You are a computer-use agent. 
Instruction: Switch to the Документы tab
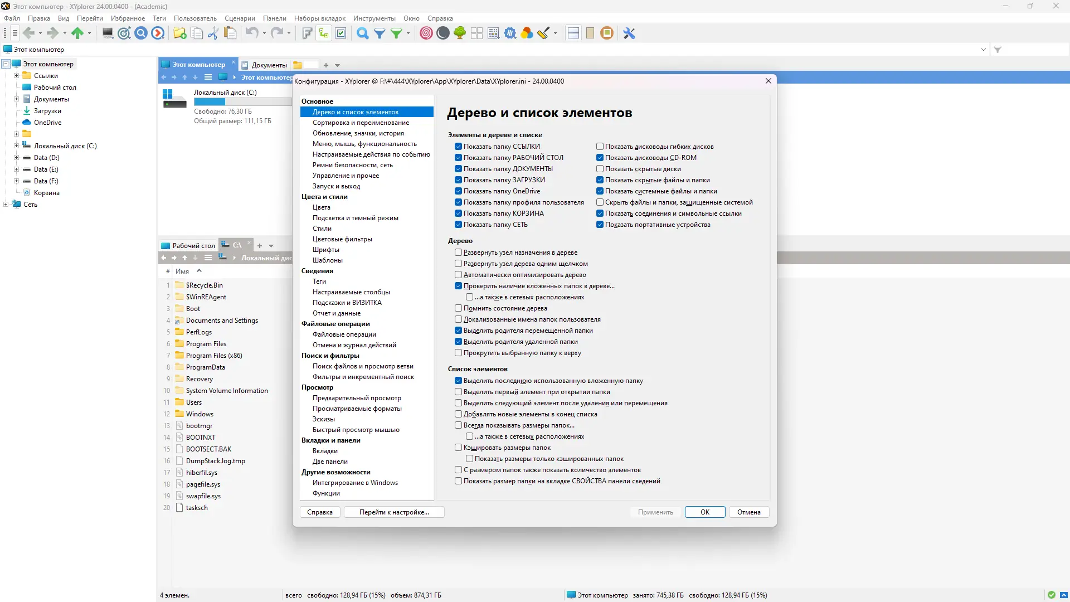click(x=269, y=65)
